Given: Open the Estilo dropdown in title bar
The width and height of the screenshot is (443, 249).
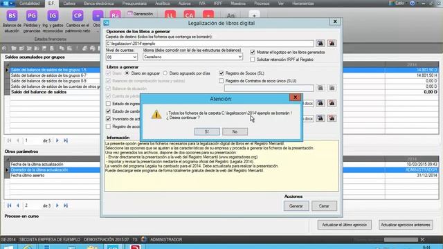Looking at the screenshot, I should tap(399, 3).
